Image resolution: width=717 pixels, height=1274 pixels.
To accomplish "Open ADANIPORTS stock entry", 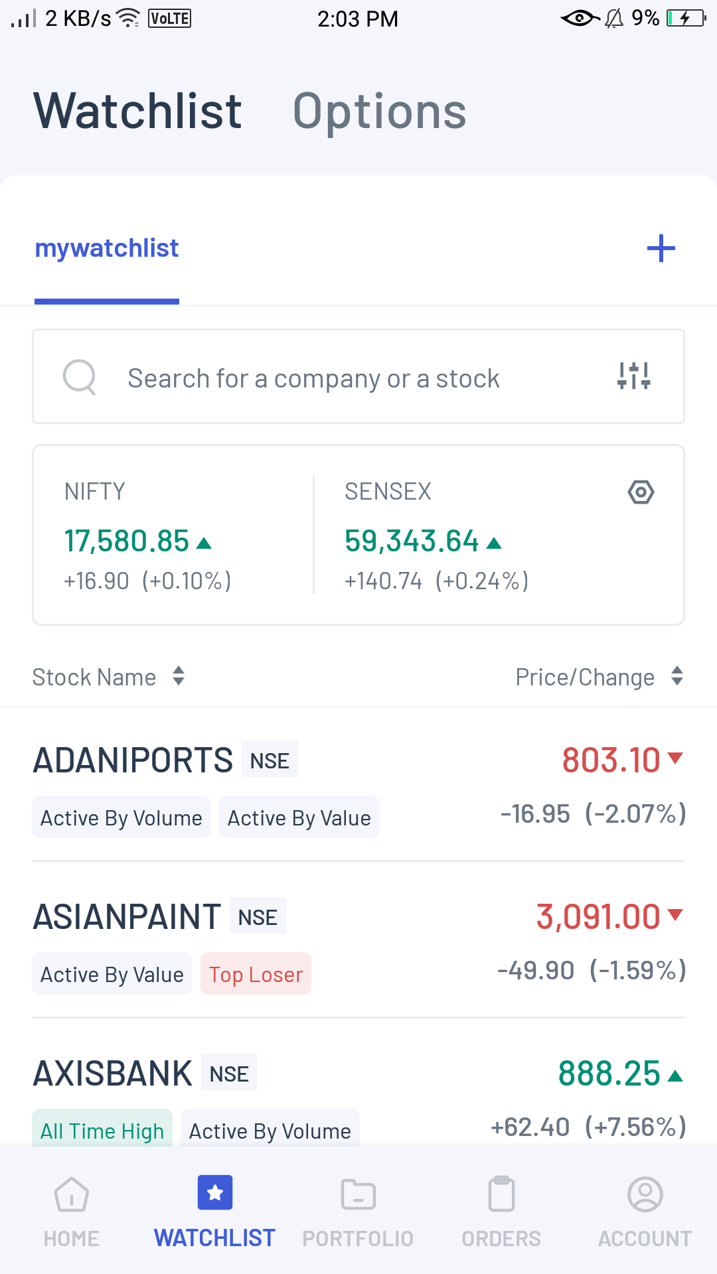I will 133,760.
